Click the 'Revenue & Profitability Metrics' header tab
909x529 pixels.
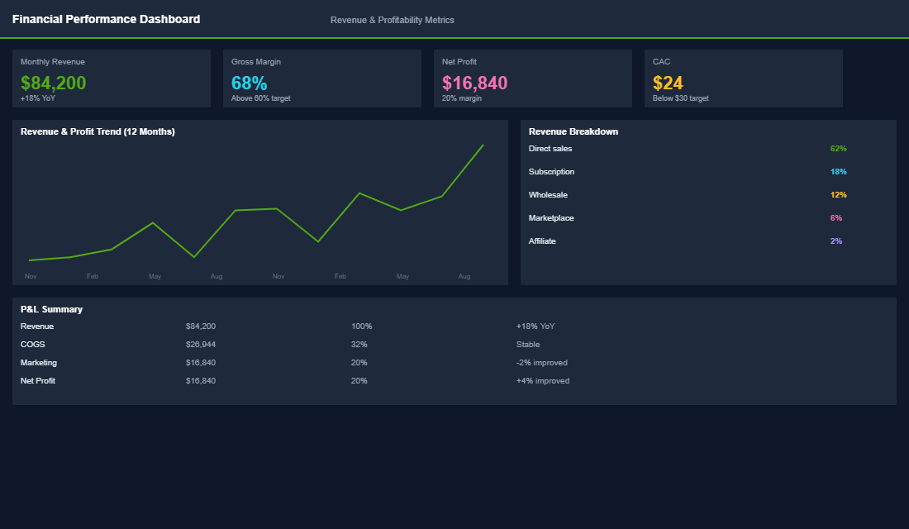(x=393, y=19)
